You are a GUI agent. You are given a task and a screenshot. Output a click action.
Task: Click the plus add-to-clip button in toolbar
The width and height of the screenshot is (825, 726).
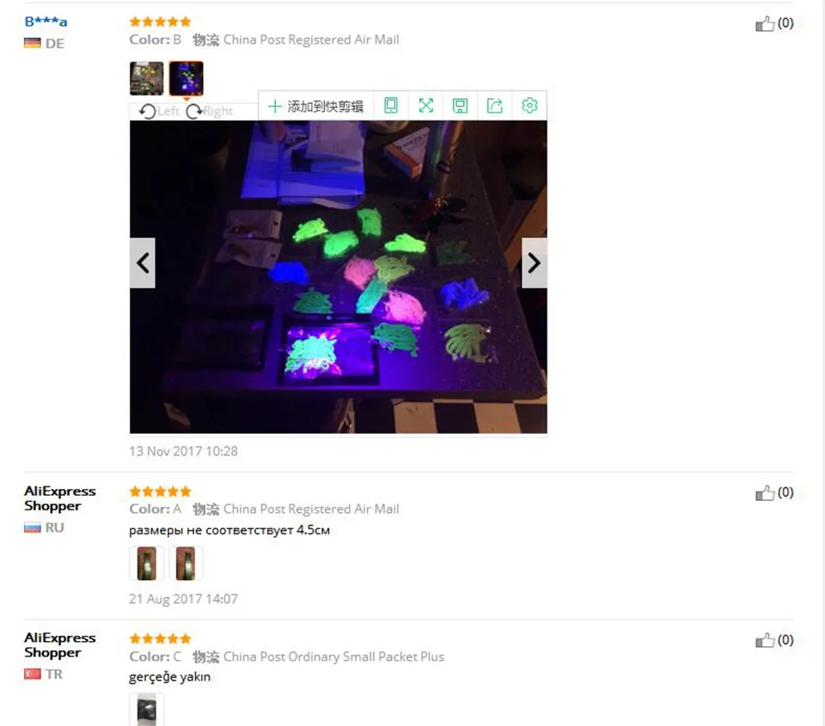315,107
